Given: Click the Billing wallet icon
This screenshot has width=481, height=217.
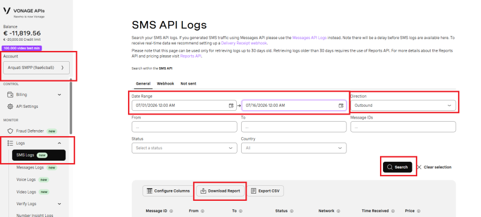Looking at the screenshot, I should (10, 95).
